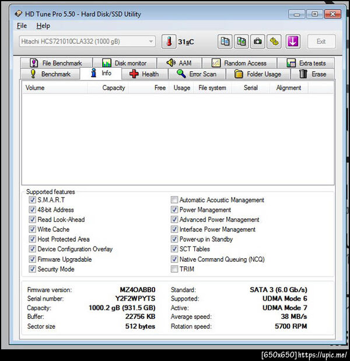The height and width of the screenshot is (361, 350).
Task: Toggle the Security Mode checkbox
Action: point(32,269)
